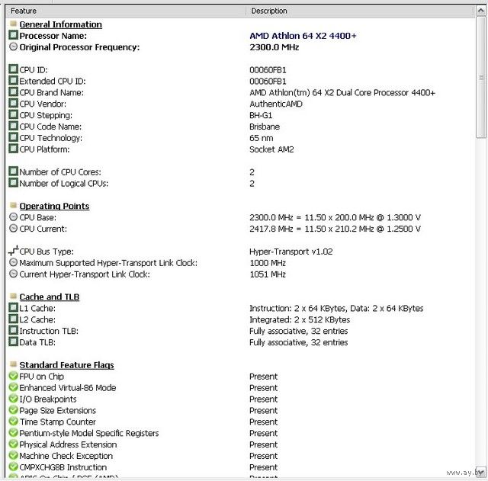Click the icon beside Maximum Supported Hyper-Transport Link Clock
Screen dimensions: 488x481
coord(13,262)
